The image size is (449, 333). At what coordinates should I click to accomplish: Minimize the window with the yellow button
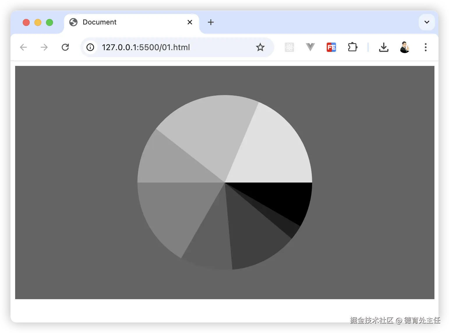pyautogui.click(x=38, y=22)
